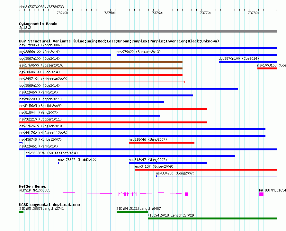Select the dgv3866n100 (Coe2014) blue bar
The height and width of the screenshot is (231, 286).
click(x=65, y=55)
